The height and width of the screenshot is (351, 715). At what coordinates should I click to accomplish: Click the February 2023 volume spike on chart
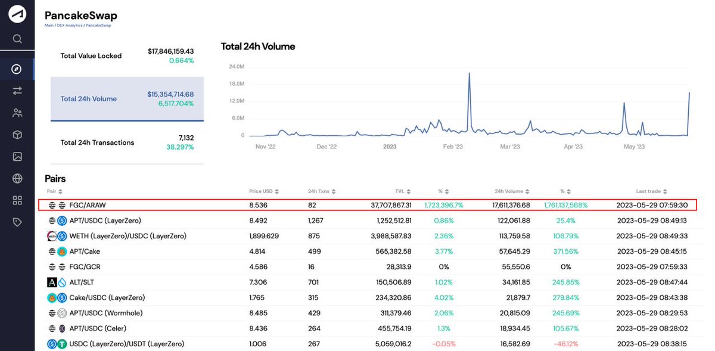click(x=470, y=74)
